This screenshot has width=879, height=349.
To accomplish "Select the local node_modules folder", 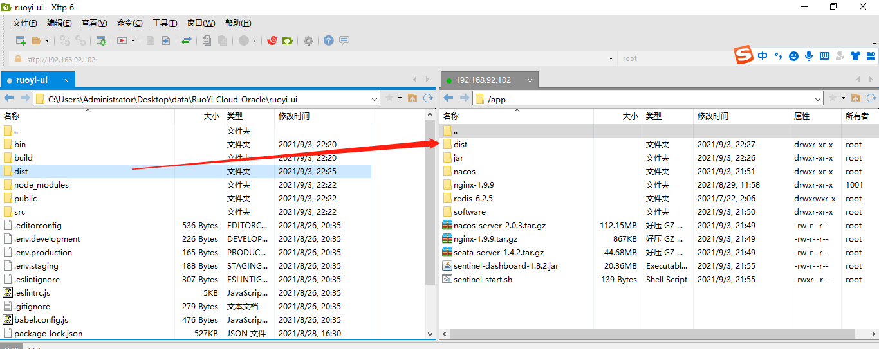I will click(x=41, y=184).
